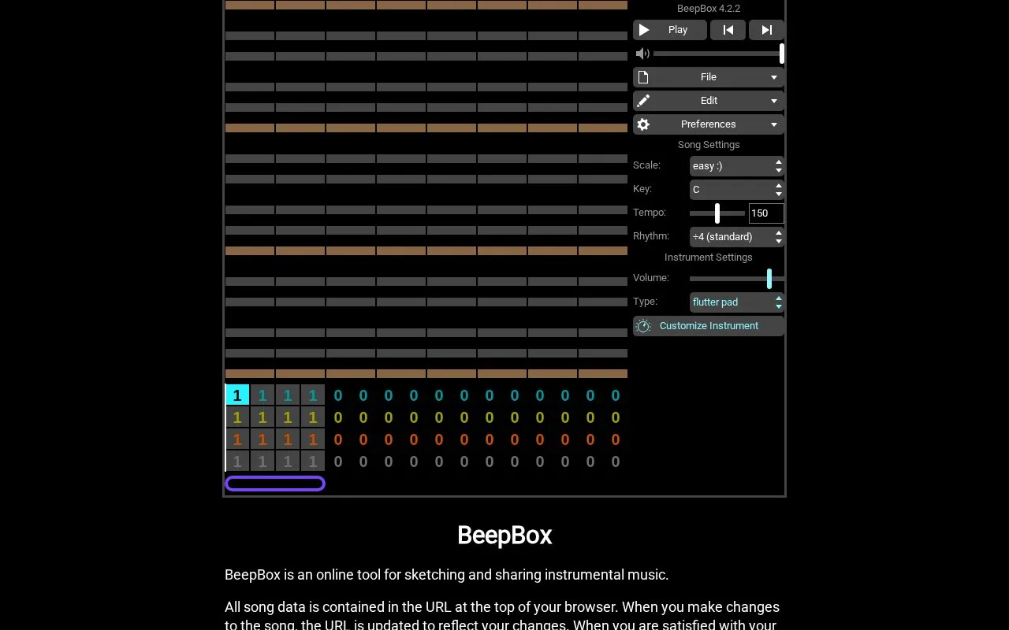1009x630 pixels.
Task: Click the purple loop bar under the tracks
Action: click(275, 484)
